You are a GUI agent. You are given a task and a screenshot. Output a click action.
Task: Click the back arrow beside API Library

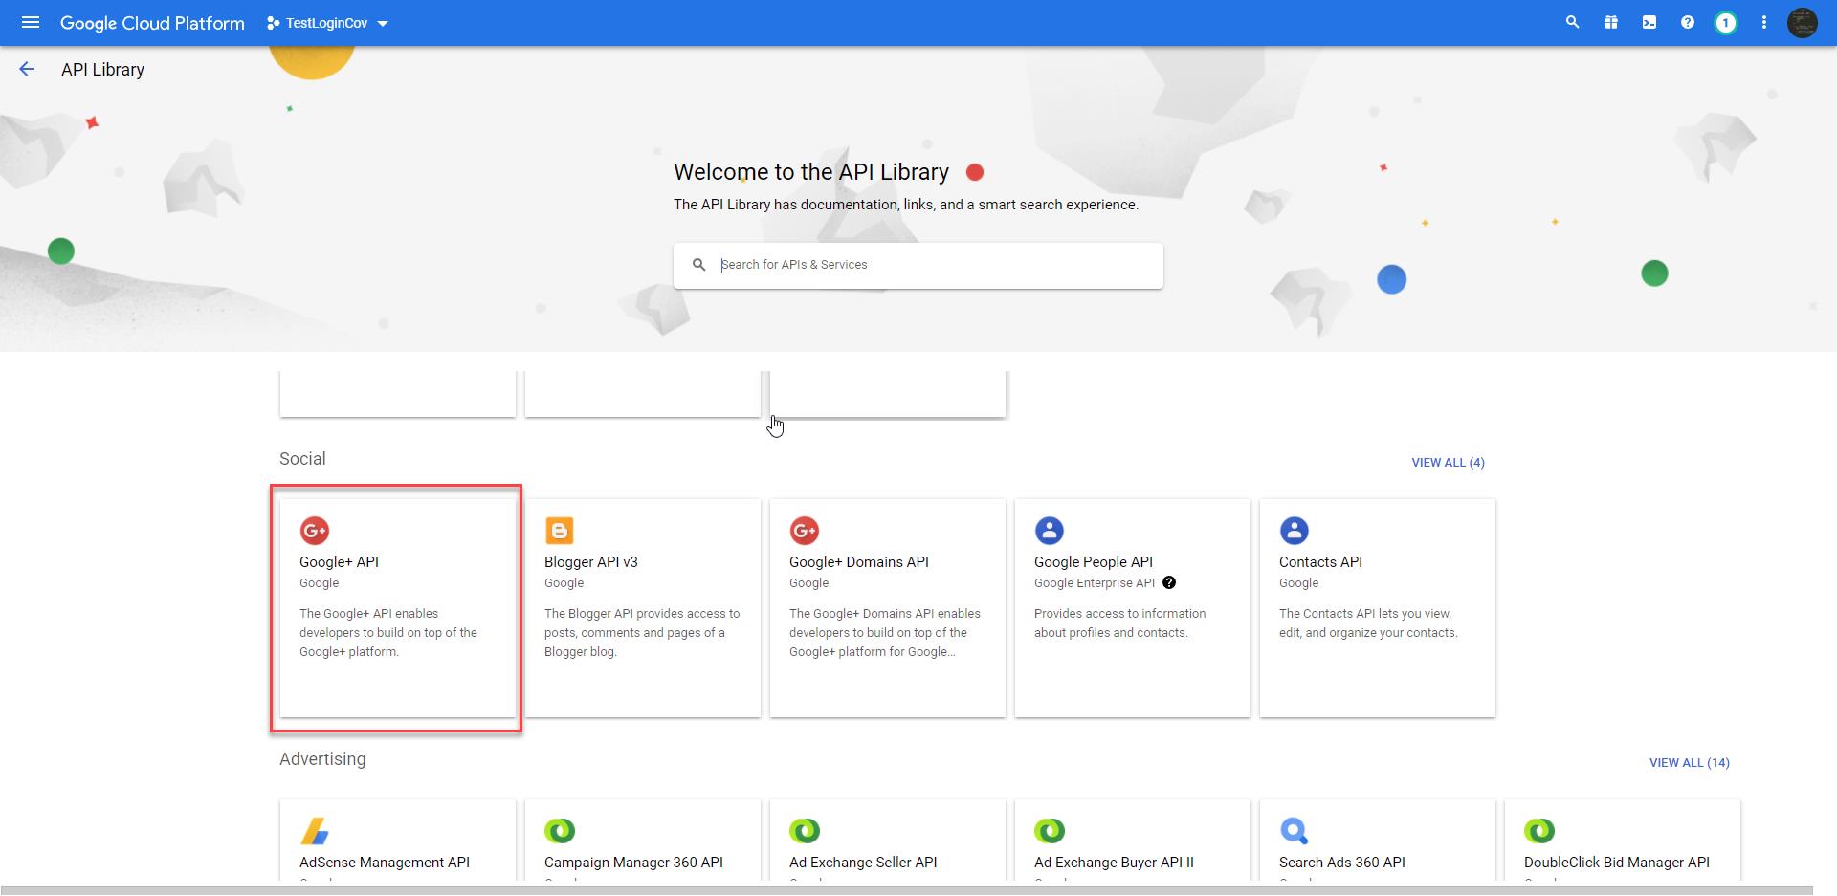(27, 69)
